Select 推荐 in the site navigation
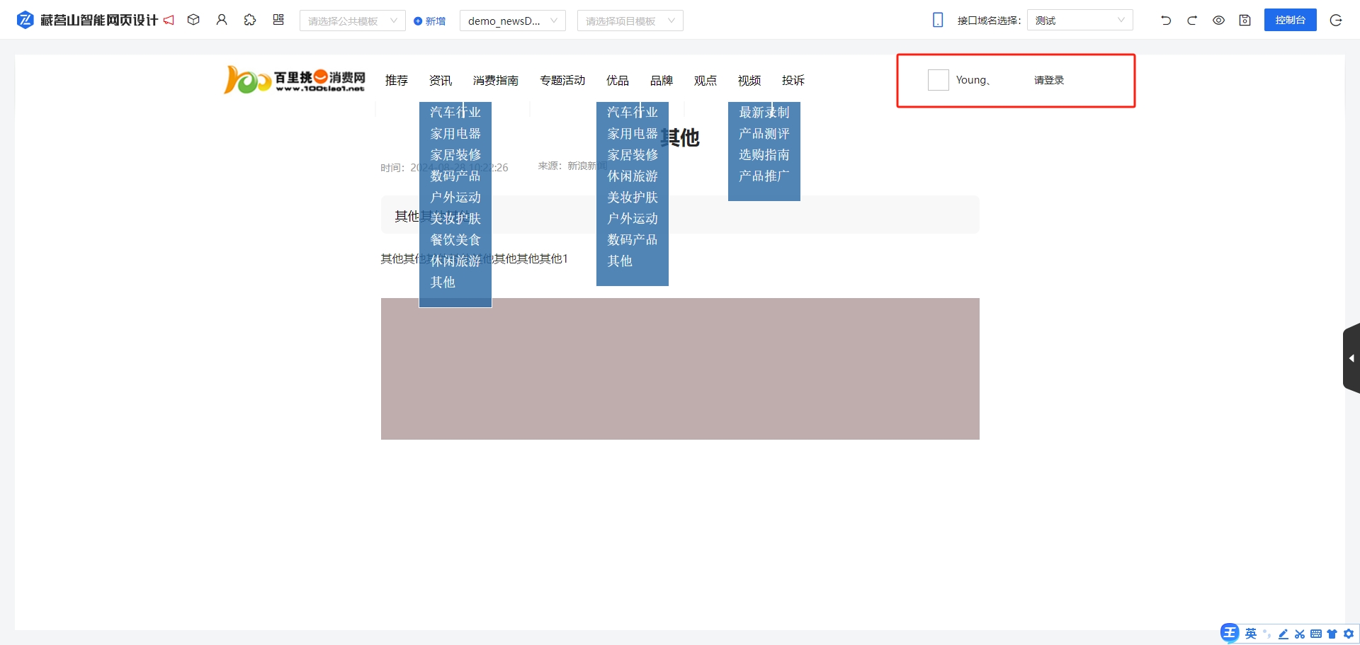Image resolution: width=1360 pixels, height=645 pixels. (397, 80)
